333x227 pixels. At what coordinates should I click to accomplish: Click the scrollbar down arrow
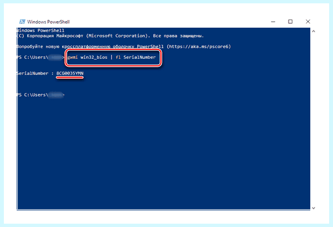pyautogui.click(x=314, y=208)
